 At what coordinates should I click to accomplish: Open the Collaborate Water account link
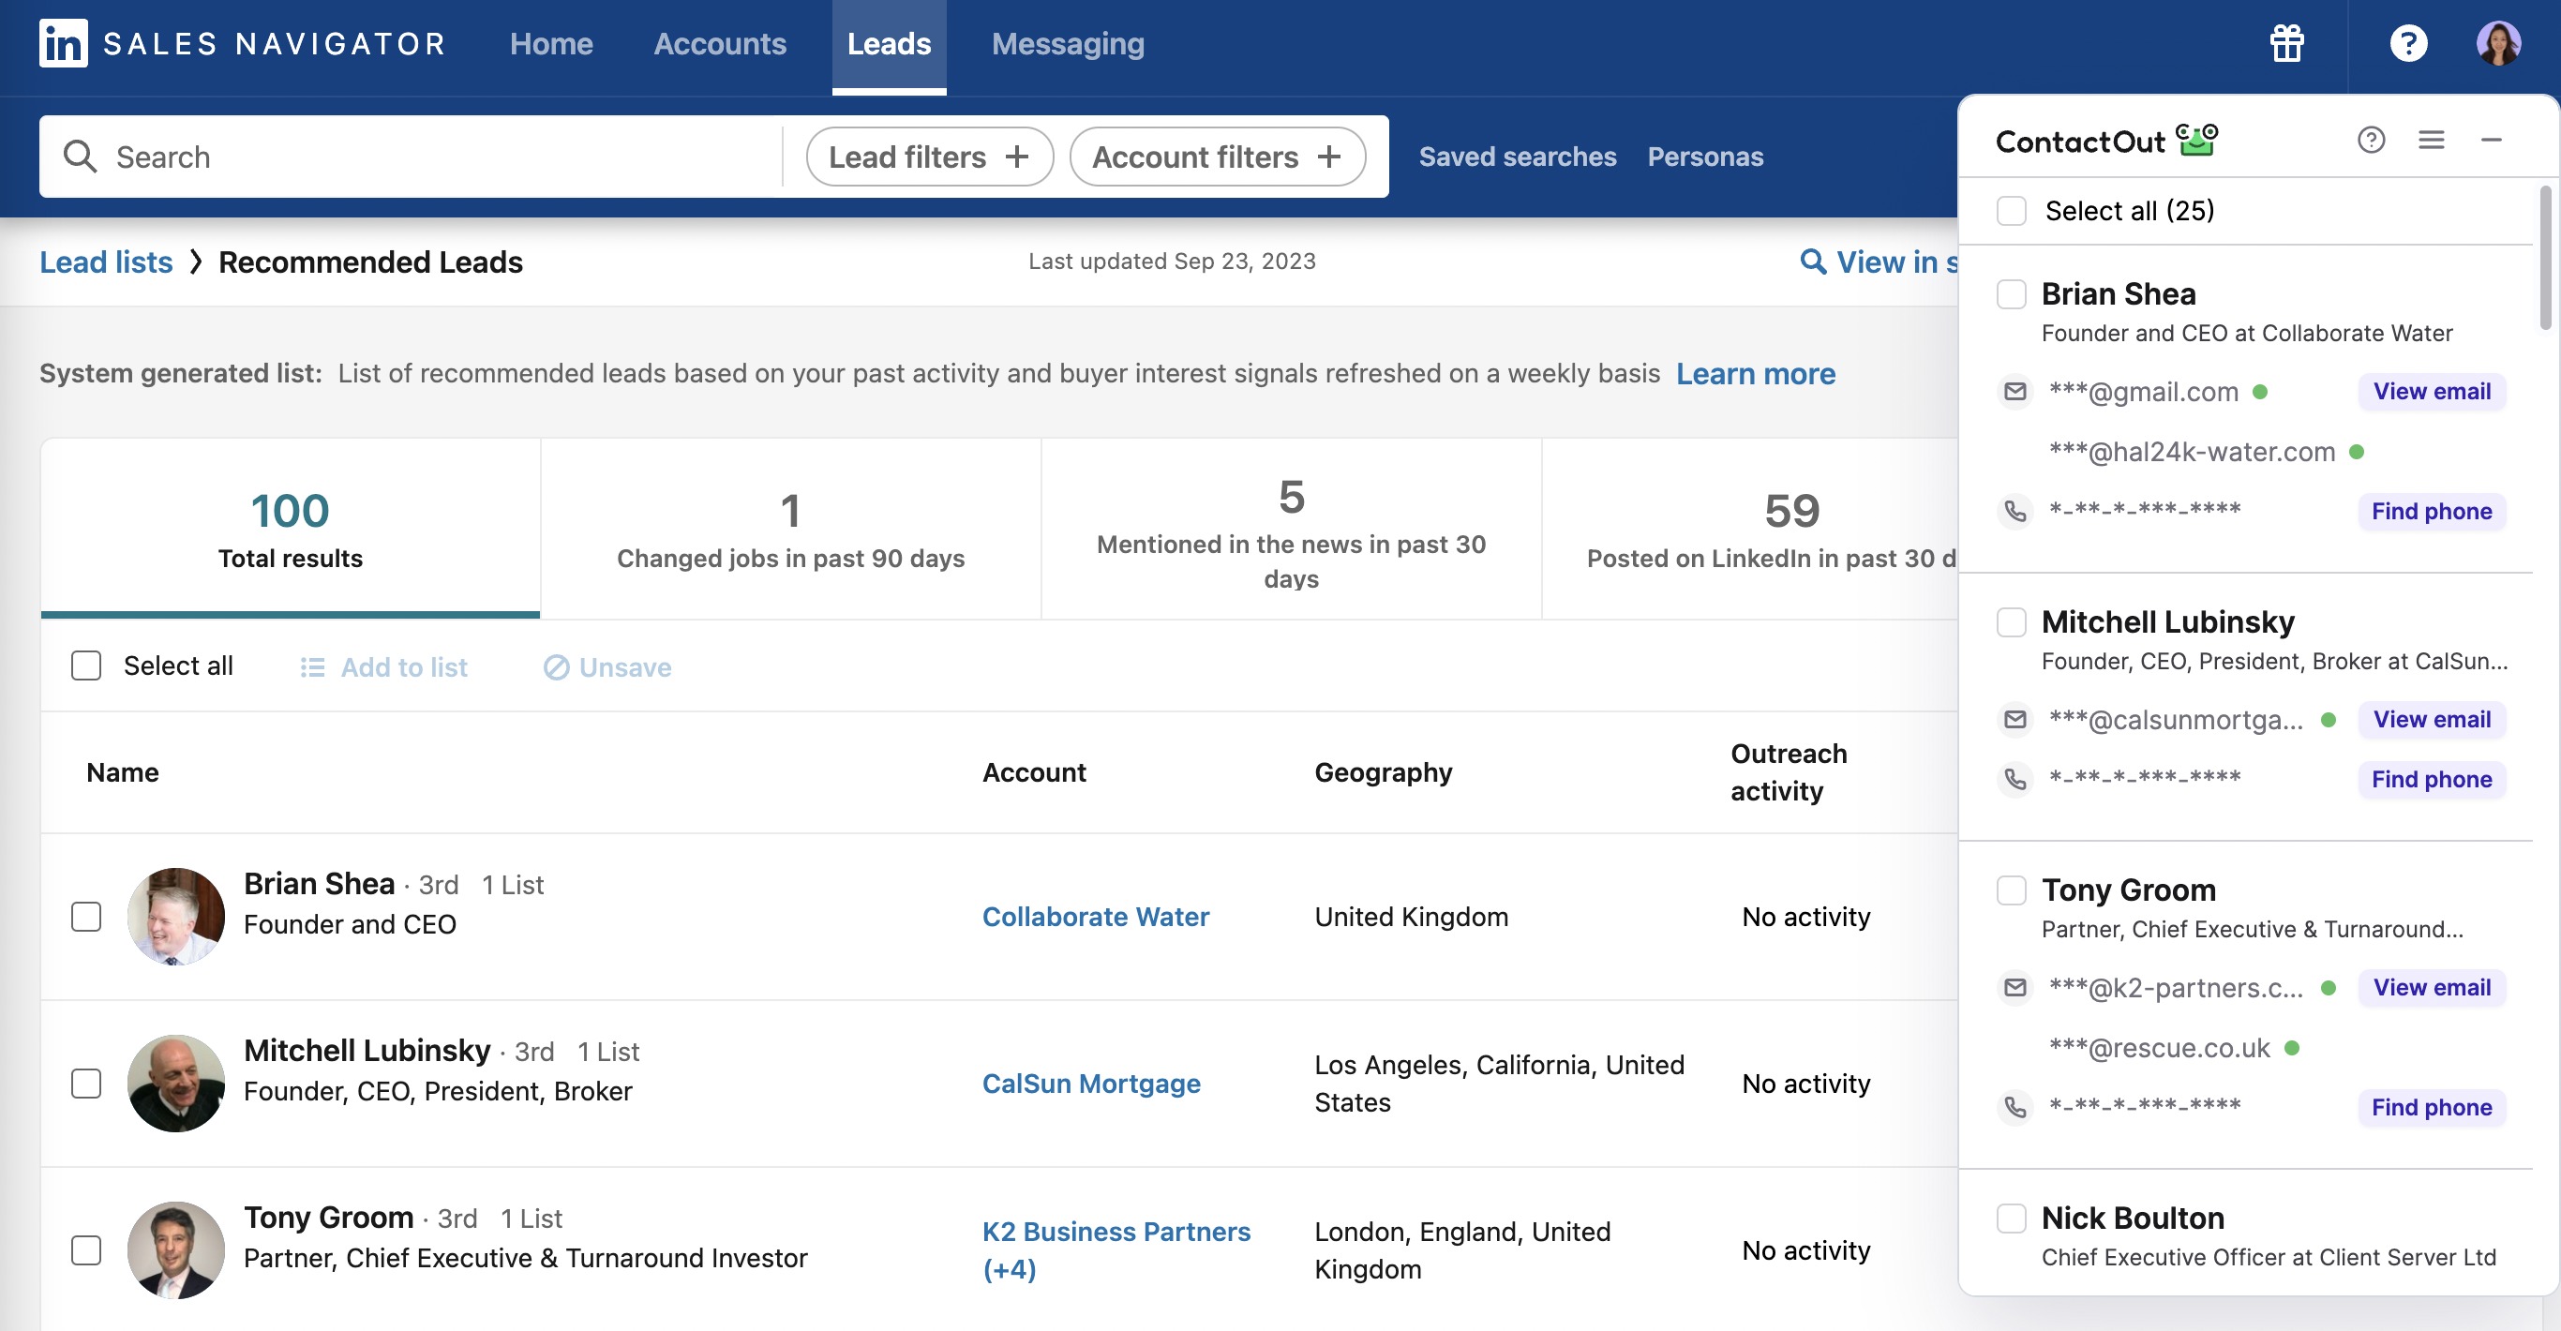(1095, 917)
